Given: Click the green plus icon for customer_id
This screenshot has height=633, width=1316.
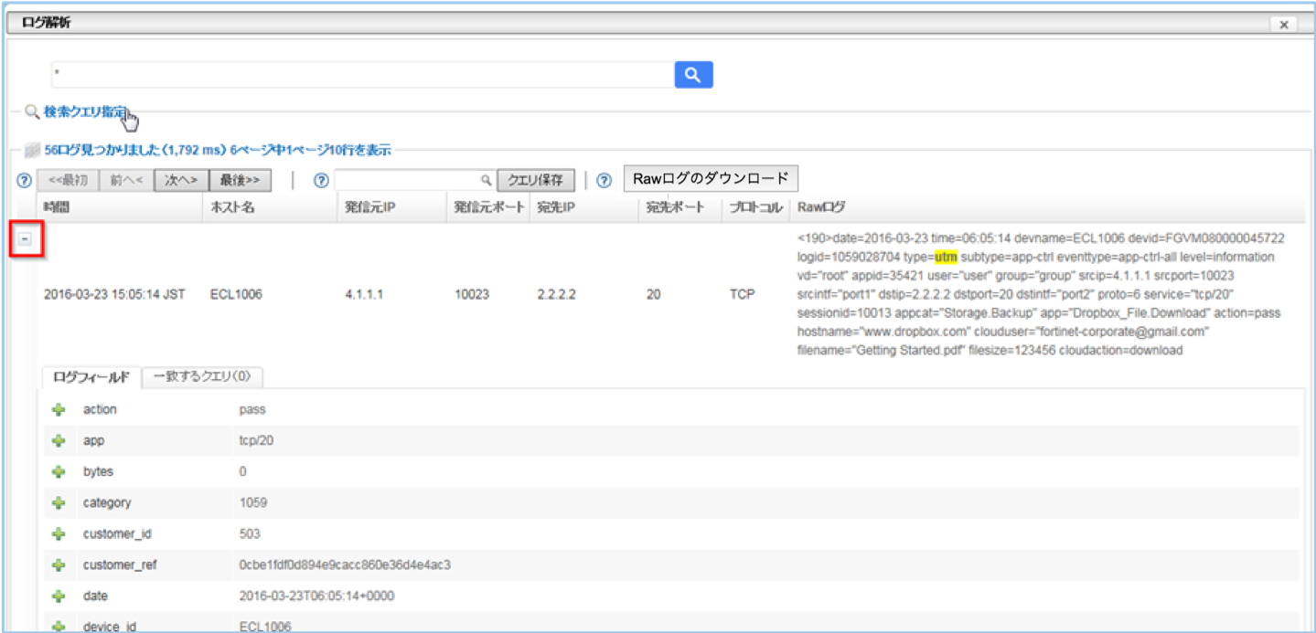Looking at the screenshot, I should point(59,534).
